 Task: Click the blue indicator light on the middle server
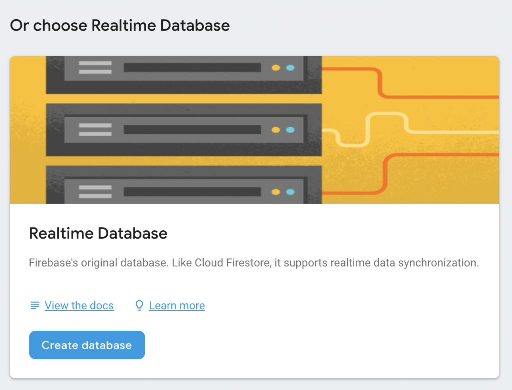[x=290, y=130]
